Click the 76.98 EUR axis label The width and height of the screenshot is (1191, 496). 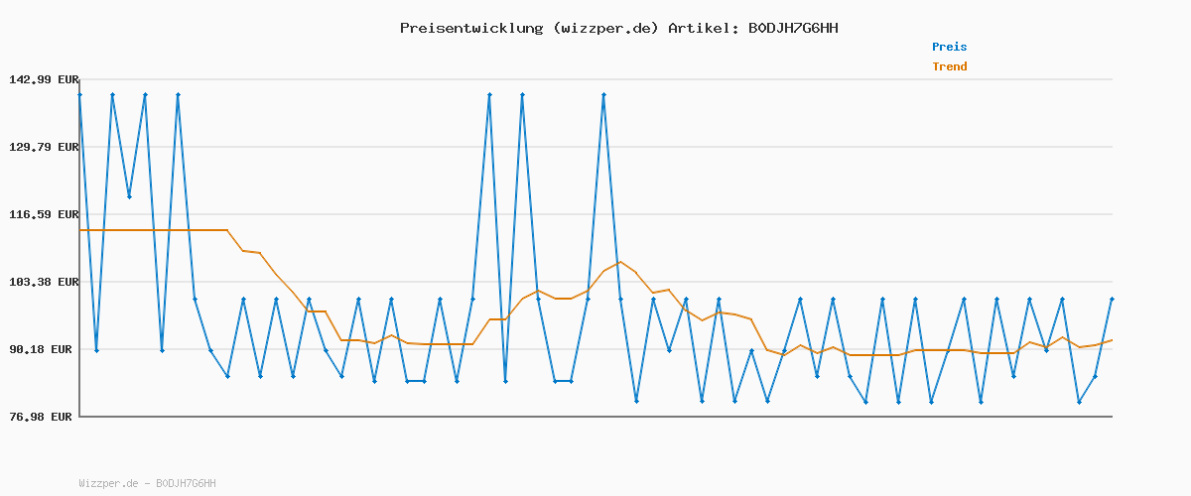(42, 417)
